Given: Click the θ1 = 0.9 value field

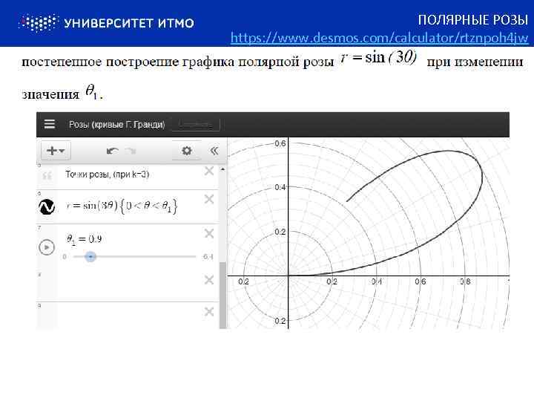Looking at the screenshot, I should pyautogui.click(x=84, y=238).
